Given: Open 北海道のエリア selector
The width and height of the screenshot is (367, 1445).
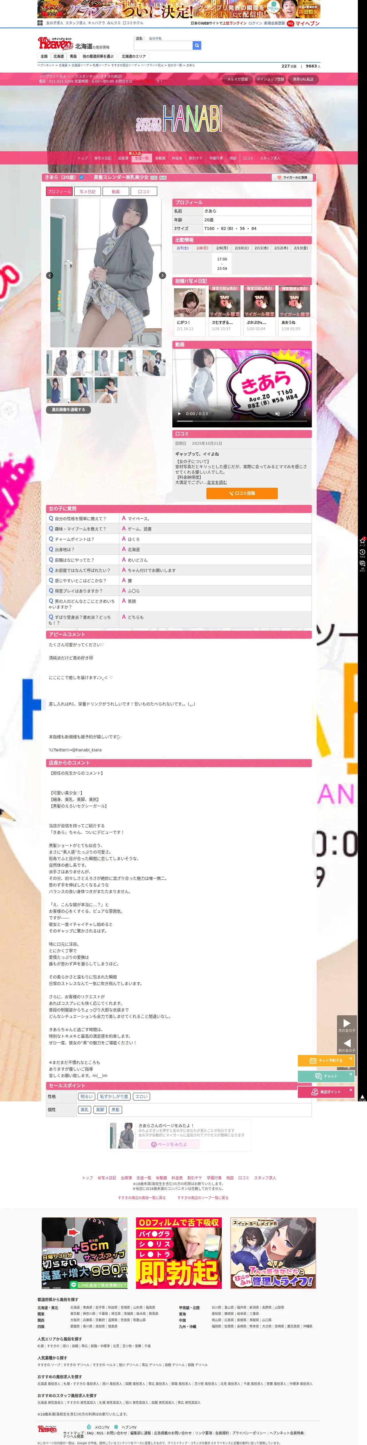Looking at the screenshot, I should 133,57.
